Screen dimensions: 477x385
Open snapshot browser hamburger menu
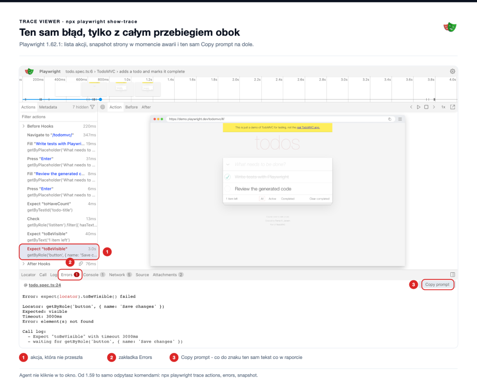400,119
